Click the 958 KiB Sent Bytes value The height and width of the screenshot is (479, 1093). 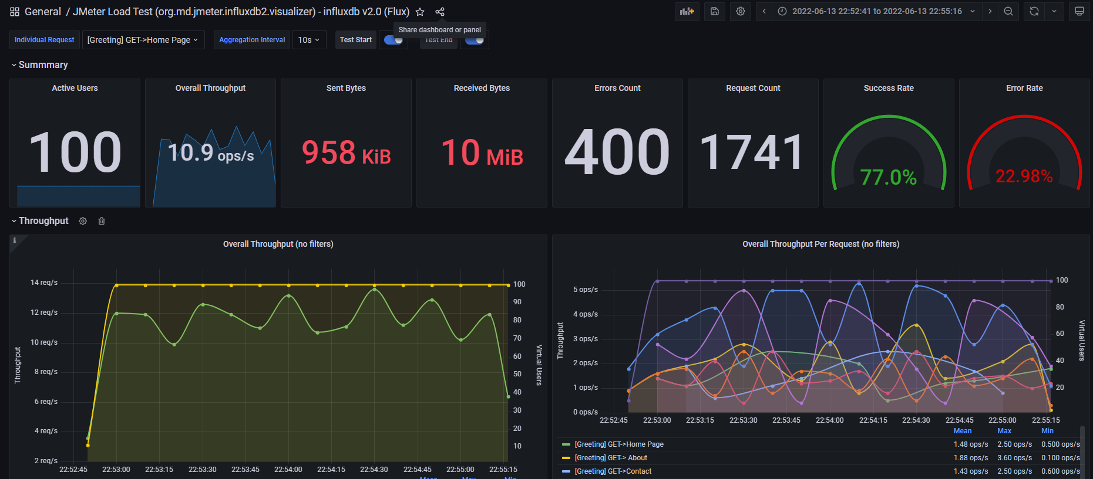(346, 153)
